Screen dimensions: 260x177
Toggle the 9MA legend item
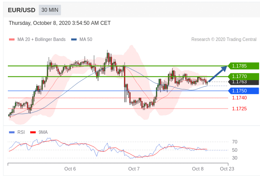pyautogui.click(x=39, y=132)
